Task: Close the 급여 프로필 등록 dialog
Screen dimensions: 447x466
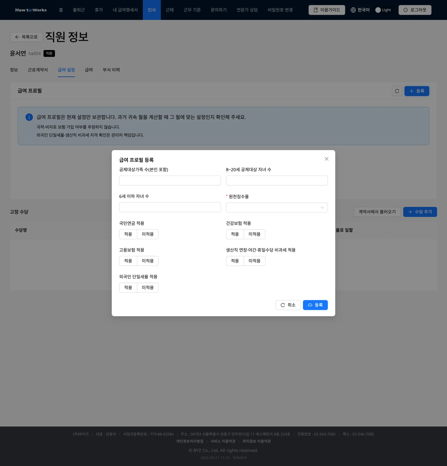Action: [326, 159]
